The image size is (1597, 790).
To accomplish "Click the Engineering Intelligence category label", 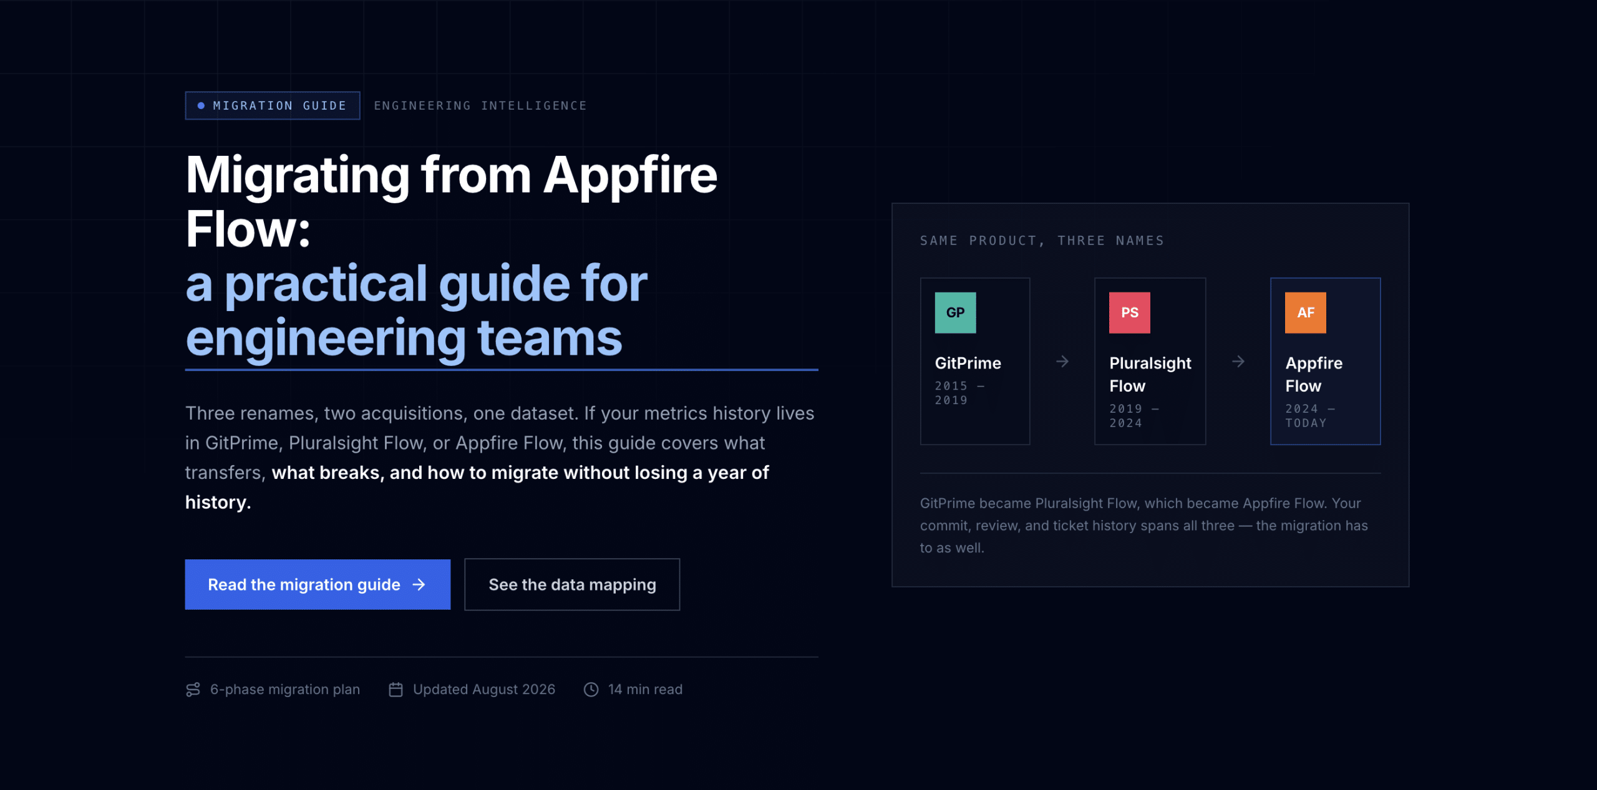I will (x=480, y=105).
